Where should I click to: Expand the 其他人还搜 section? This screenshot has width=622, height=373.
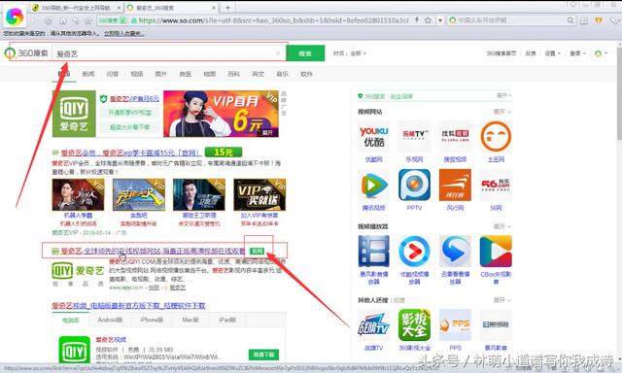[x=501, y=300]
